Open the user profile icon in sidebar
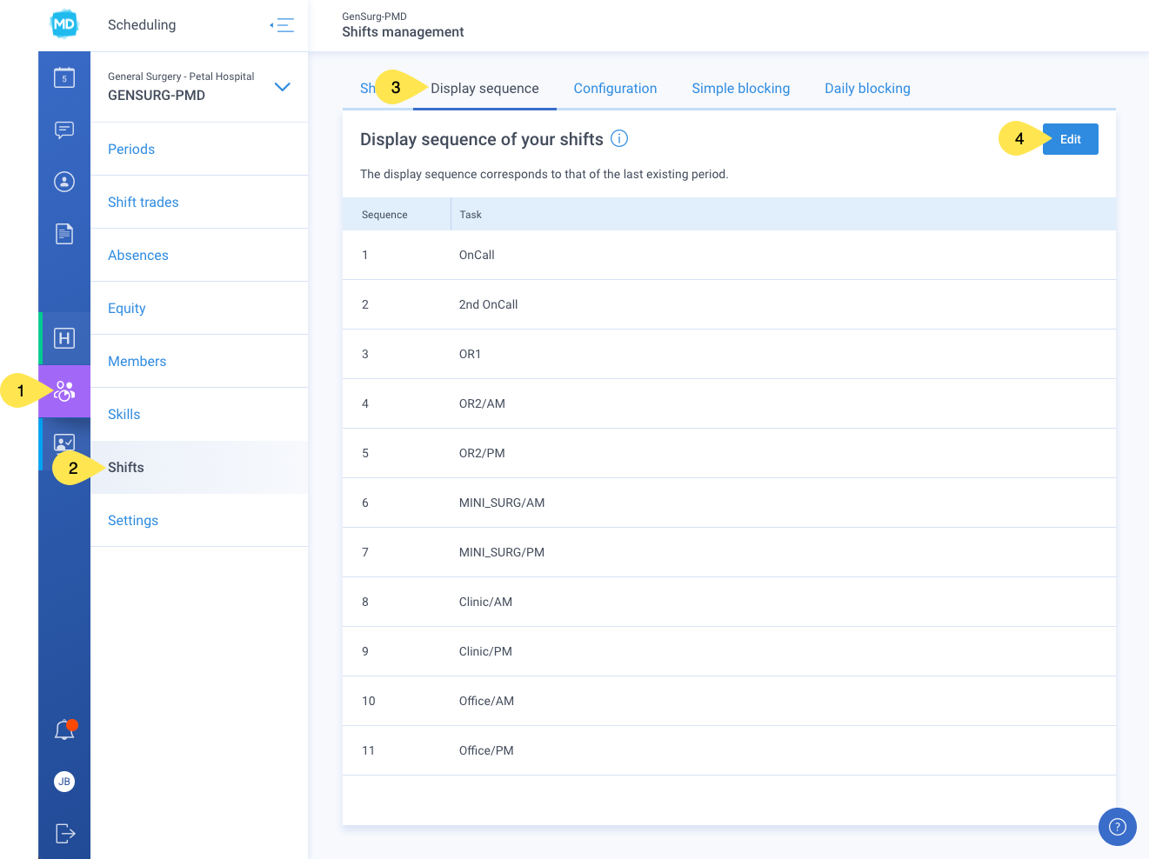Screen dimensions: 1149x859 64,182
